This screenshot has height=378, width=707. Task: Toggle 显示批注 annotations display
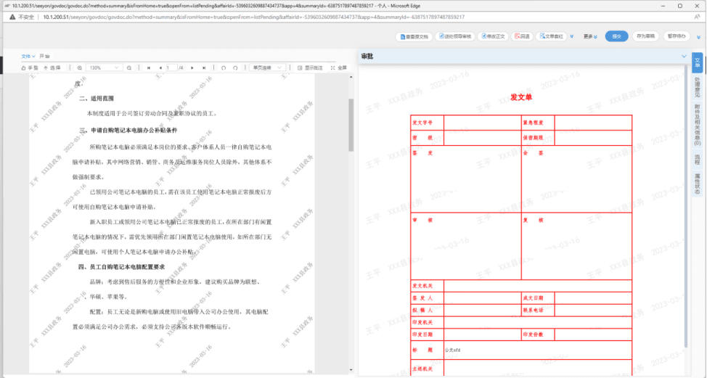point(310,67)
